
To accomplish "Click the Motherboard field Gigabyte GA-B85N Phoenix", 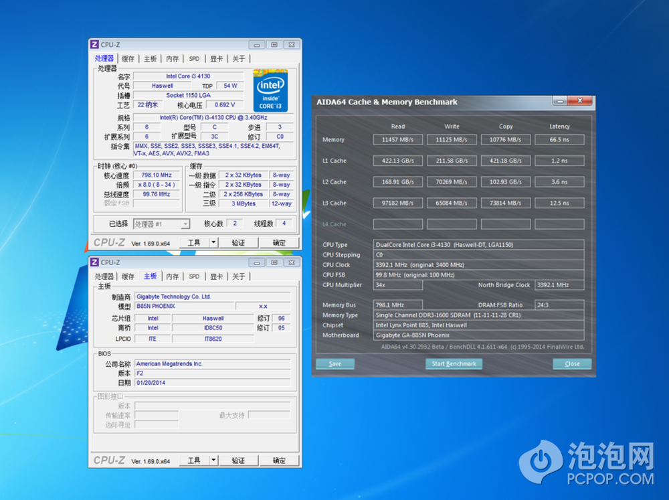I will click(479, 335).
